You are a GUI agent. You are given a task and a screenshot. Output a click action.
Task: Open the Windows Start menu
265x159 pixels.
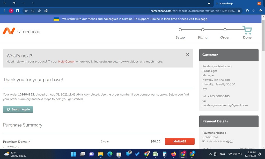pyautogui.click(x=73, y=154)
